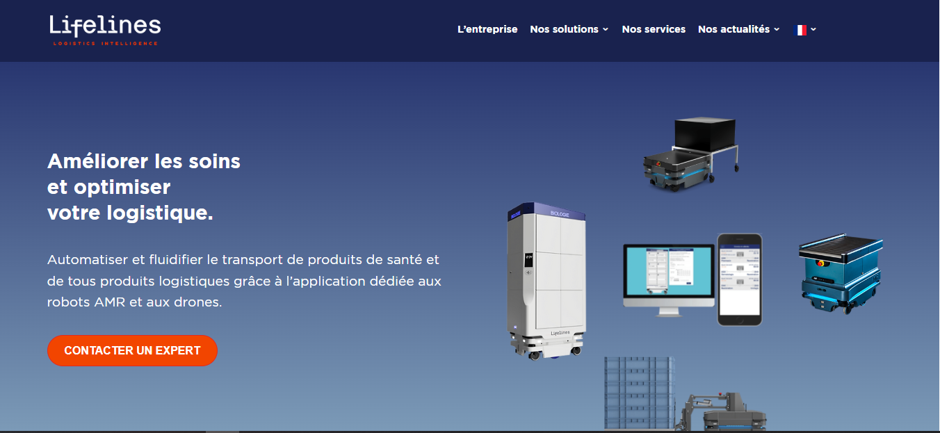Click the Lifelines logo in the header
This screenshot has height=433, width=940.
coord(105,29)
